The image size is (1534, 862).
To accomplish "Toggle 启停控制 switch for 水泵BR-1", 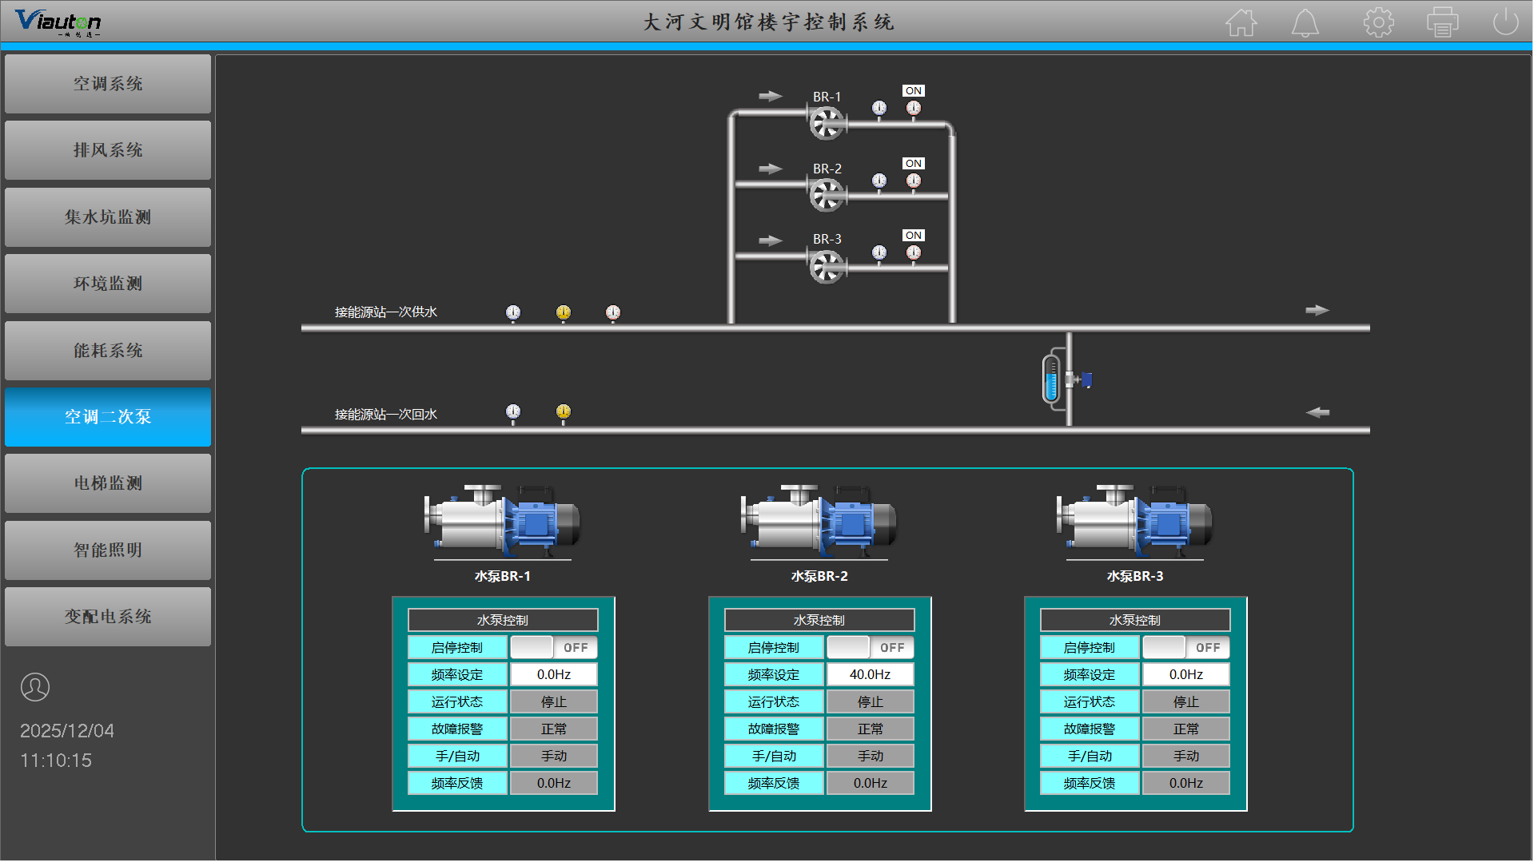I will click(554, 648).
